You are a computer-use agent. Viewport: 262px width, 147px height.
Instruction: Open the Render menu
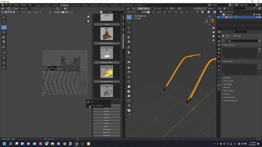pyautogui.click(x=16, y=5)
